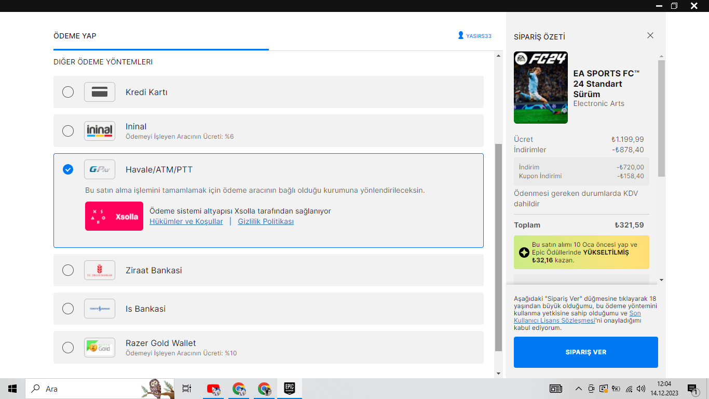Pick the Is Bankasi radio option

[68, 309]
